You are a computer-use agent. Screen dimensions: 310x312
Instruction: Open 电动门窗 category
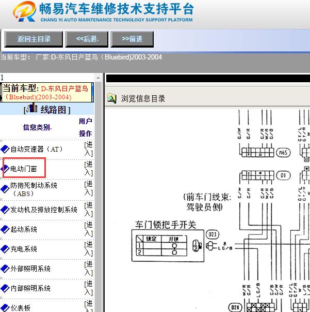pyautogui.click(x=23, y=169)
